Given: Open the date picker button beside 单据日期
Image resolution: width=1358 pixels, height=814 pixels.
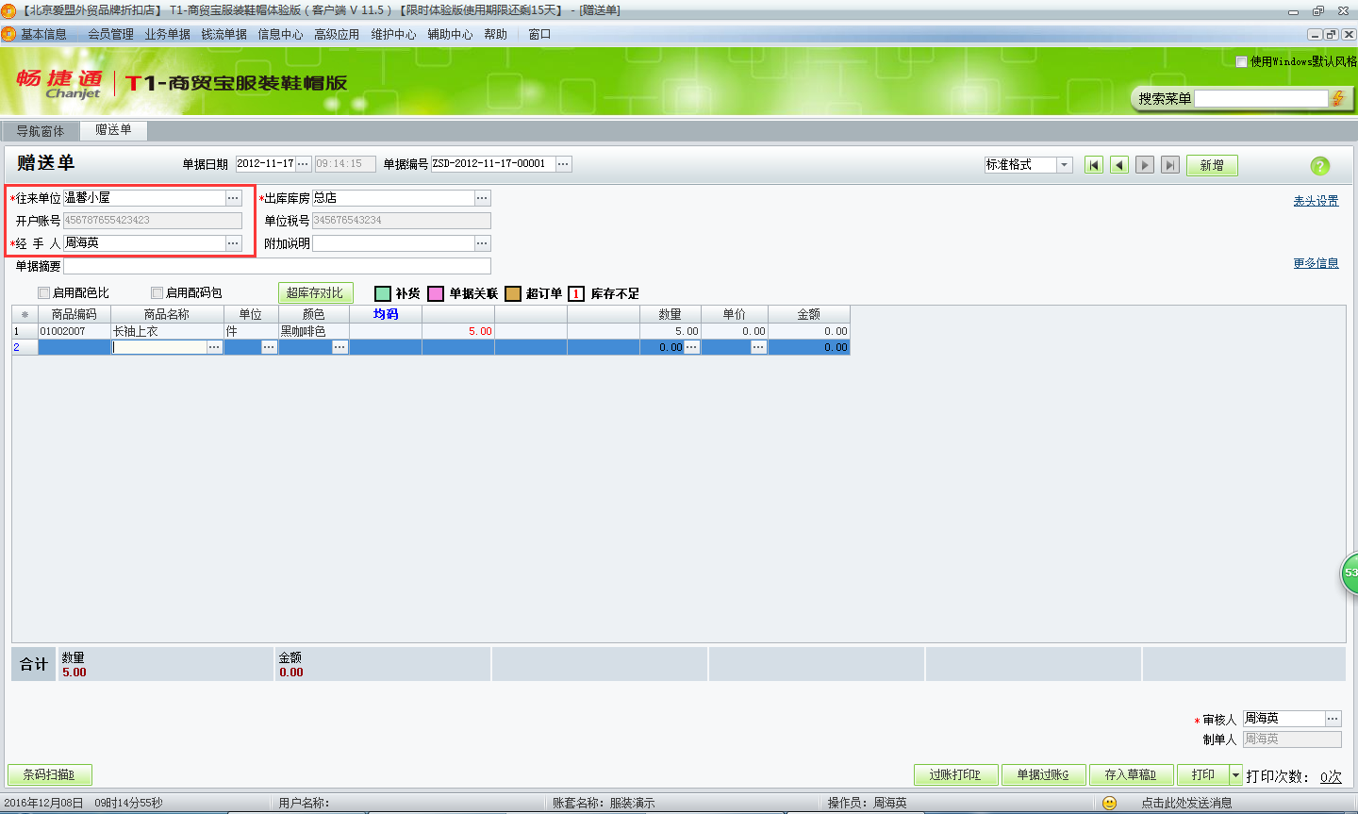Looking at the screenshot, I should click(303, 164).
